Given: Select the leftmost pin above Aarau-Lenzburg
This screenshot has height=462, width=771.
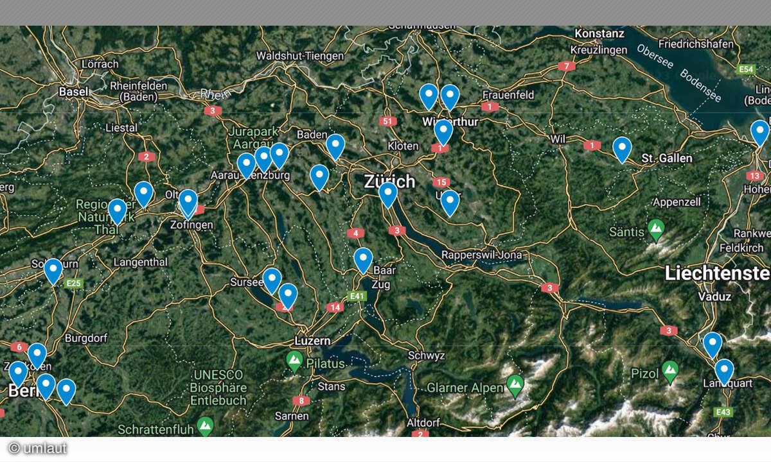Looking at the screenshot, I should 246,166.
